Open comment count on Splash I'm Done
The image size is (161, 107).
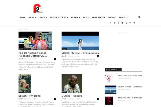tap(55, 99)
